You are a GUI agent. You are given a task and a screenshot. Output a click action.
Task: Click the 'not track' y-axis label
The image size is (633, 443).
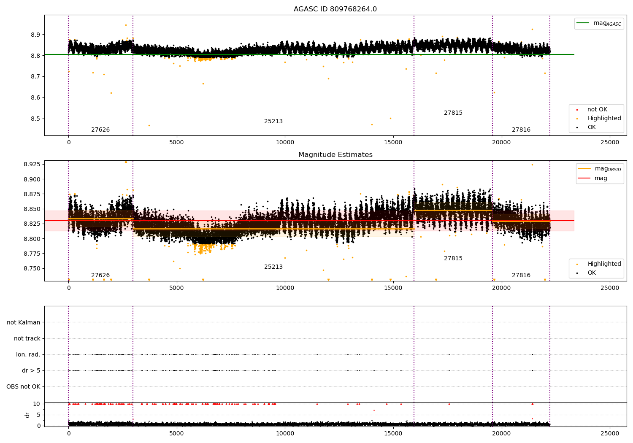pyautogui.click(x=27, y=339)
